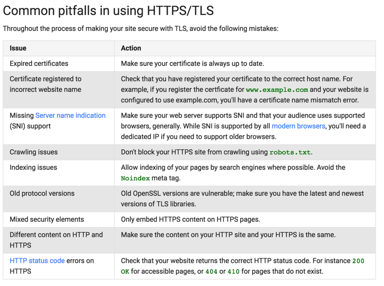Select the Expired certificates issue cell
This screenshot has height=286, width=384.
pyautogui.click(x=39, y=64)
